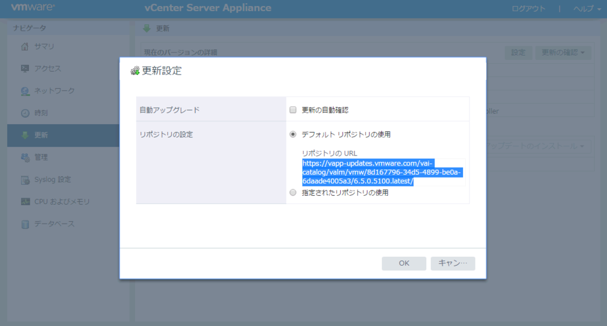Click the アクセス monitor icon
The width and height of the screenshot is (607, 326).
tap(25, 69)
